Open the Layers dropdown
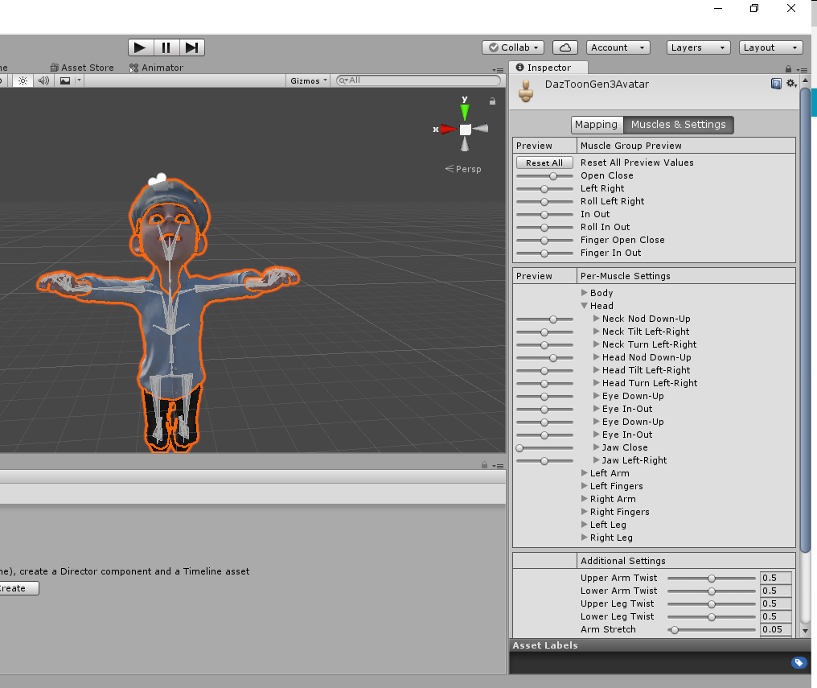 click(x=698, y=47)
